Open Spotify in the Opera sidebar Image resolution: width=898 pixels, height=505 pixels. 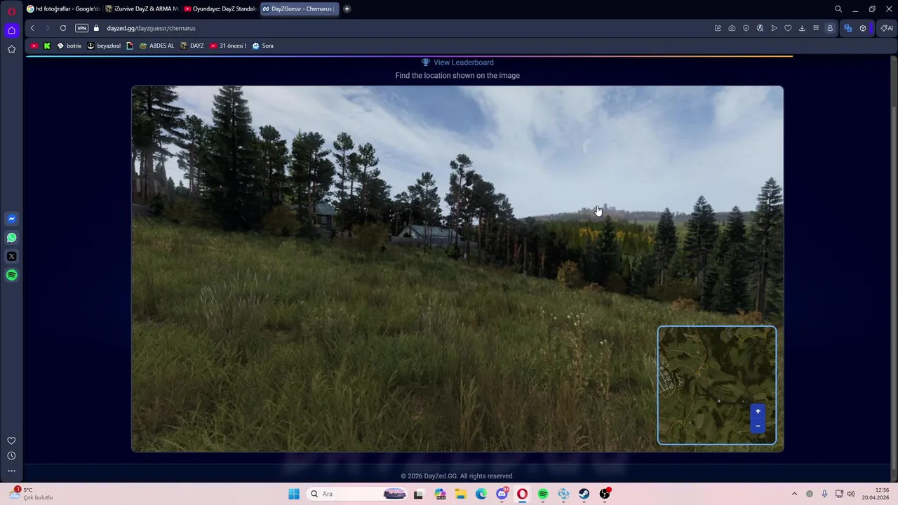11,275
